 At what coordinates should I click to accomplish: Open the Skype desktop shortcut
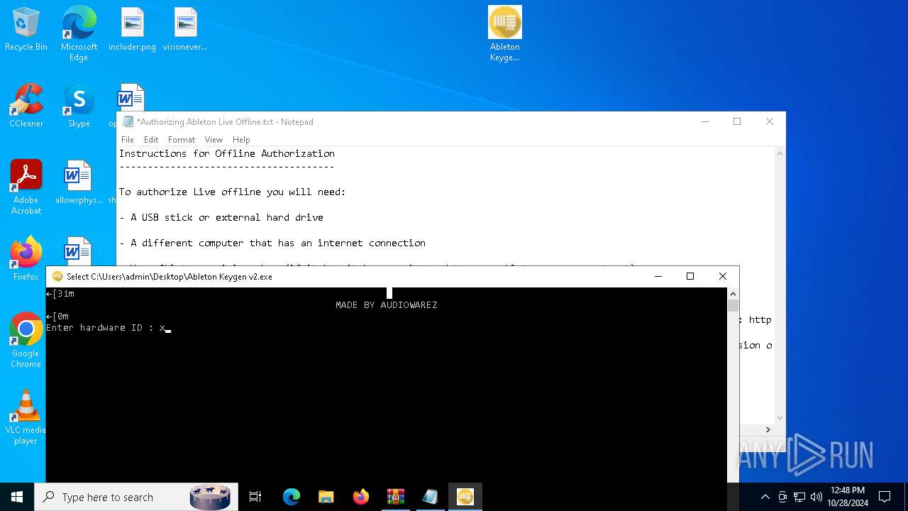[x=79, y=106]
